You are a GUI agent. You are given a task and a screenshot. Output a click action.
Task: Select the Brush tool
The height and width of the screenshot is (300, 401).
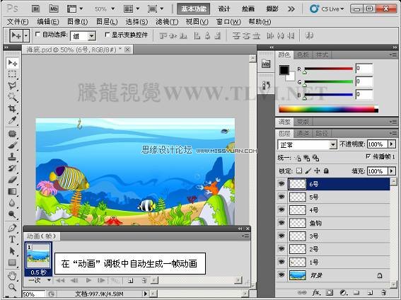click(12, 145)
